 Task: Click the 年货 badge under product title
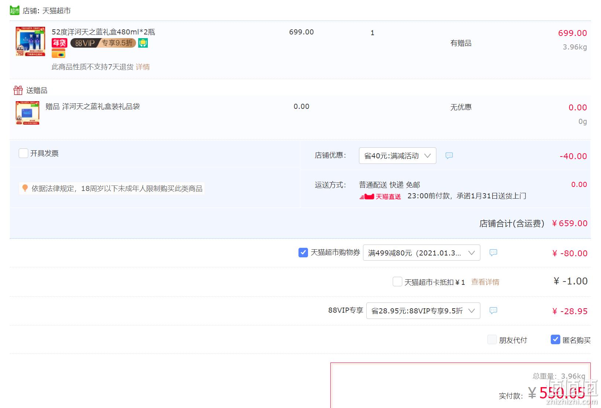point(59,43)
